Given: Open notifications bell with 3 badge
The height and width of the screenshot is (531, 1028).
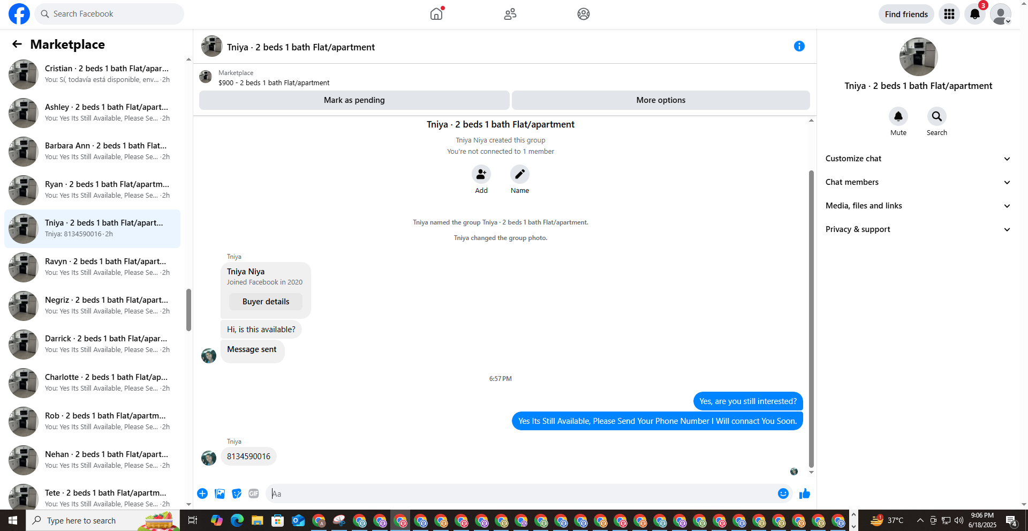Looking at the screenshot, I should point(975,14).
